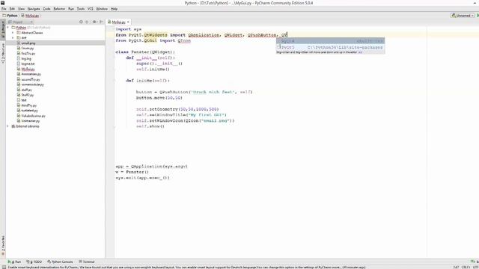The height and width of the screenshot is (269, 479).
Task: Toggle the Structure side tool window tab
Action: tap(3, 53)
